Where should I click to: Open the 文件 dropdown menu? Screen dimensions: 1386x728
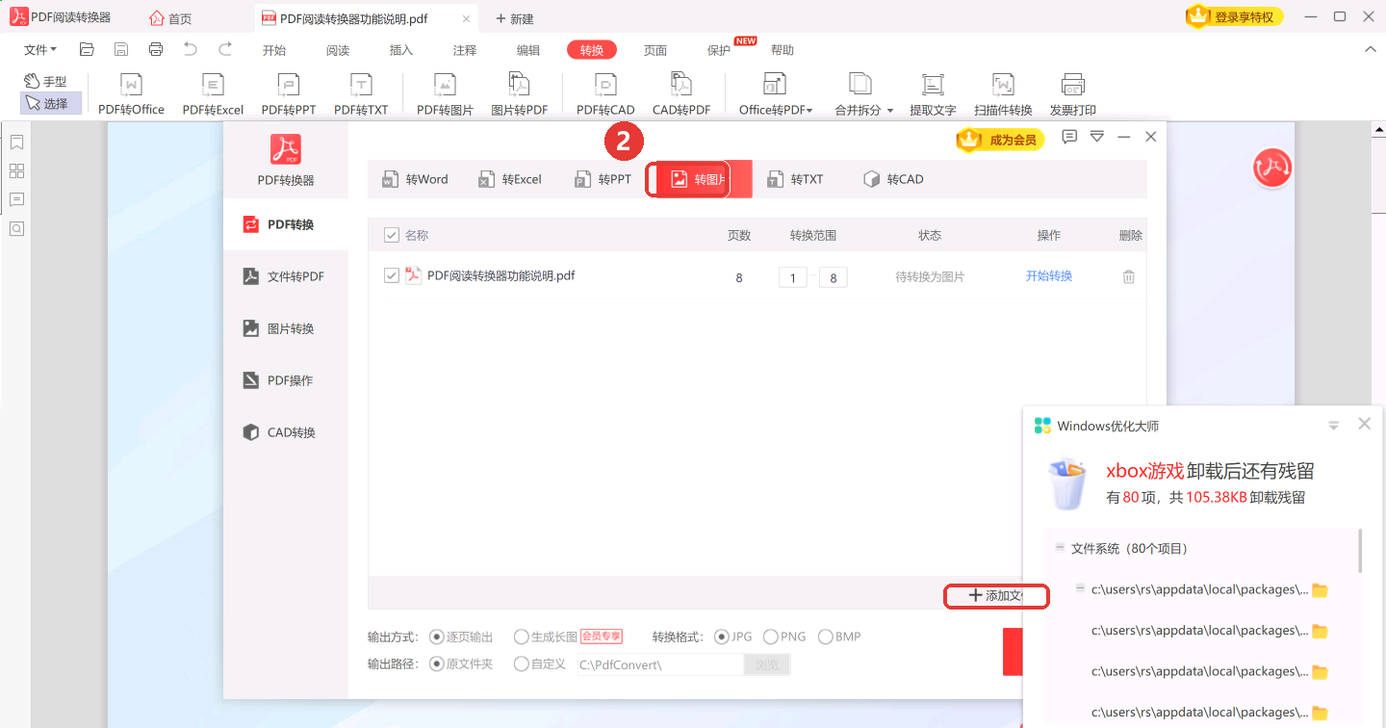39,50
